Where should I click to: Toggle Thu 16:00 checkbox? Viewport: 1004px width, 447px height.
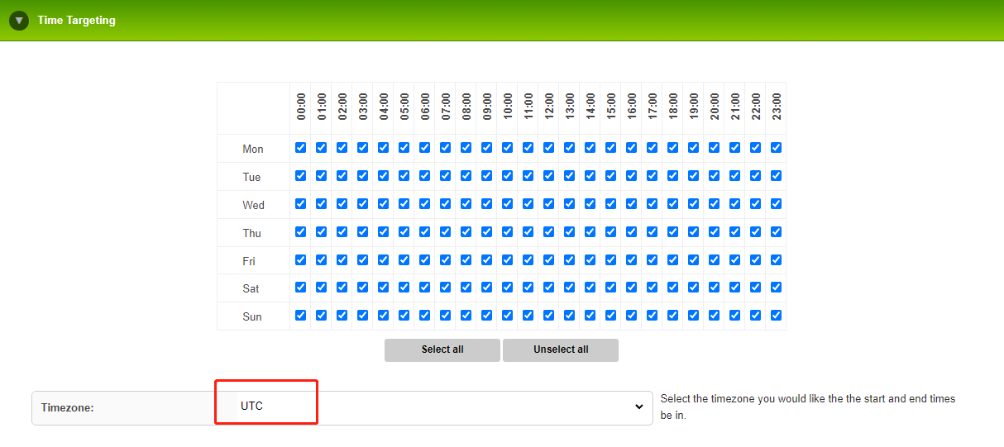pos(631,232)
